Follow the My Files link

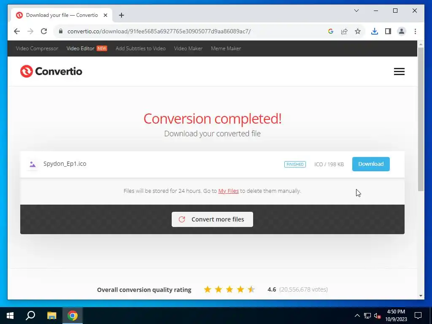(228, 191)
